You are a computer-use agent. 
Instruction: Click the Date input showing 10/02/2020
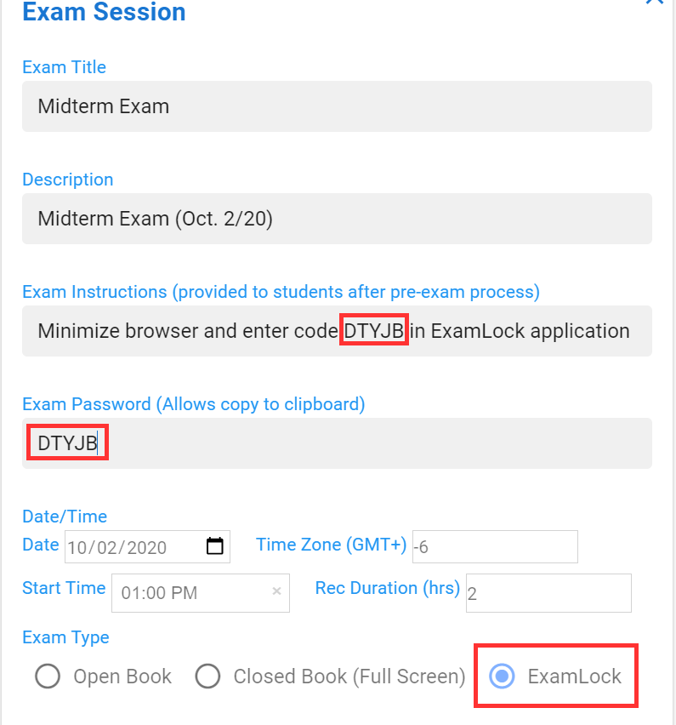coord(147,546)
